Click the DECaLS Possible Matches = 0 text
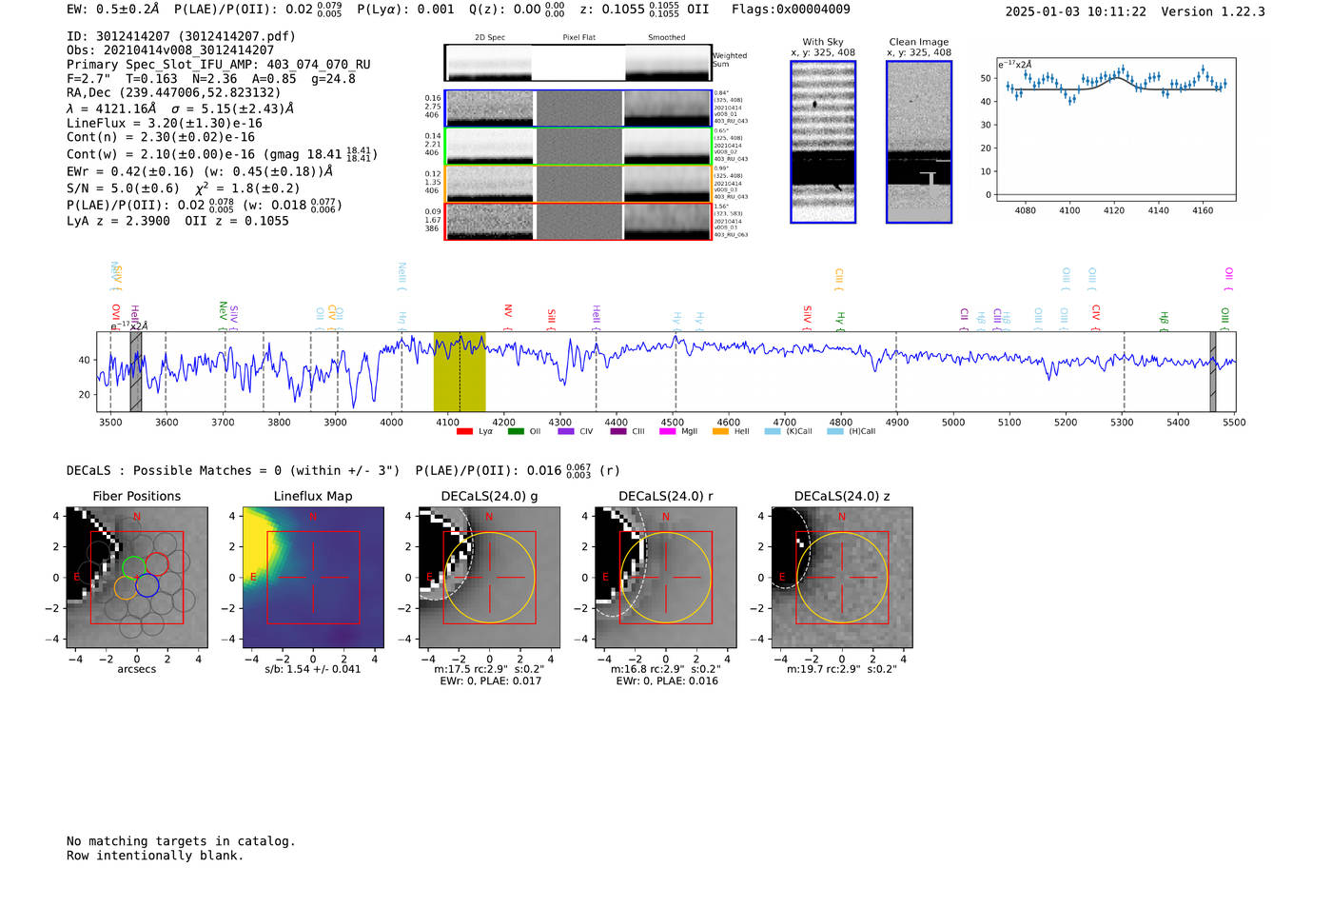Image resolution: width=1332 pixels, height=907 pixels. point(233,470)
